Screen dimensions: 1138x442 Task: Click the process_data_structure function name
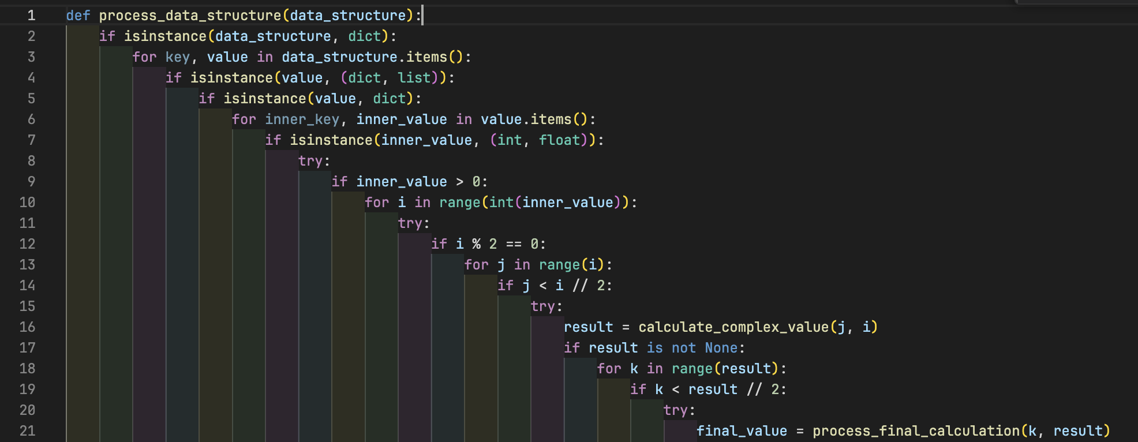pos(190,16)
